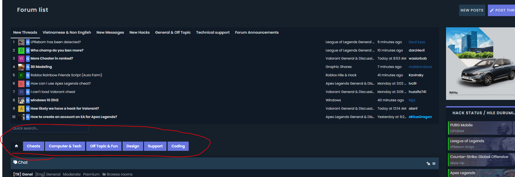The image size is (515, 177).
Task: Select the Technical support tab
Action: tap(213, 33)
